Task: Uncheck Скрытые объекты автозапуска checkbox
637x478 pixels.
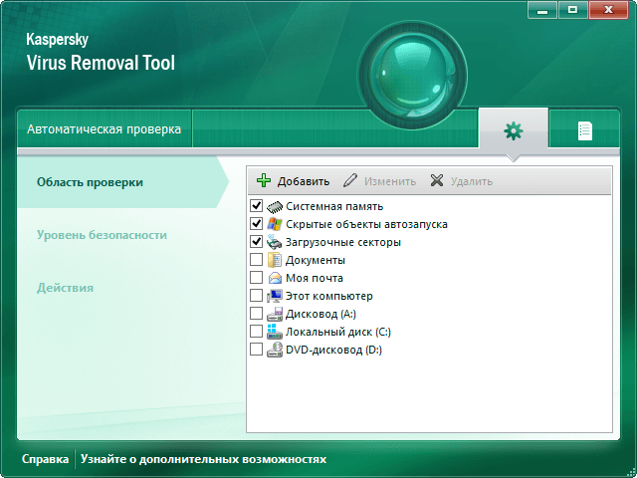Action: 256,223
